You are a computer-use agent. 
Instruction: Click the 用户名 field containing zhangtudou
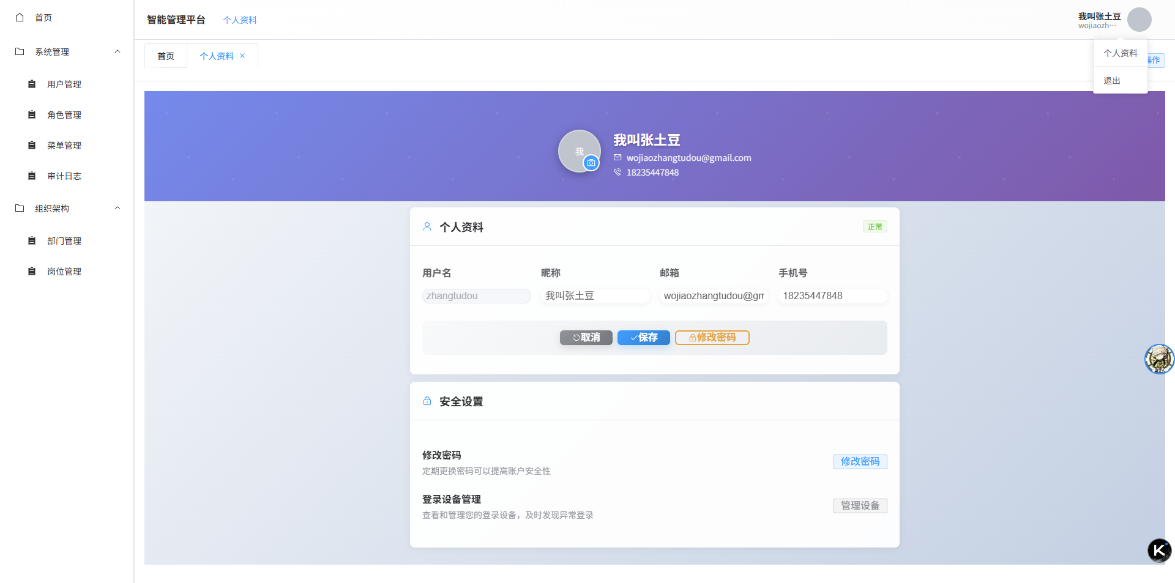477,296
